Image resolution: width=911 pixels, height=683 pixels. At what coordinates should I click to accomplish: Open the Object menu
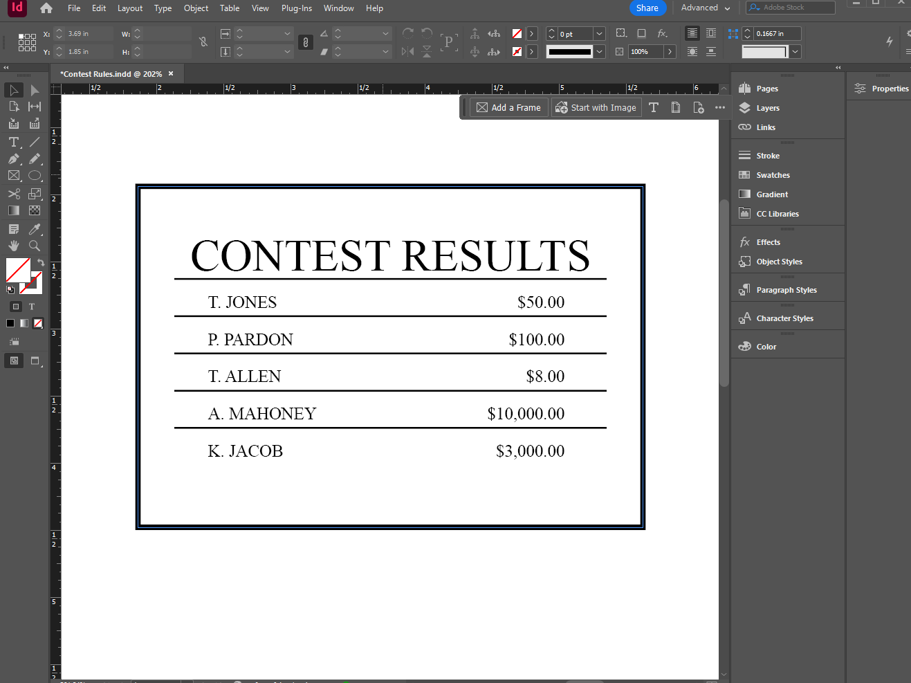(x=196, y=8)
